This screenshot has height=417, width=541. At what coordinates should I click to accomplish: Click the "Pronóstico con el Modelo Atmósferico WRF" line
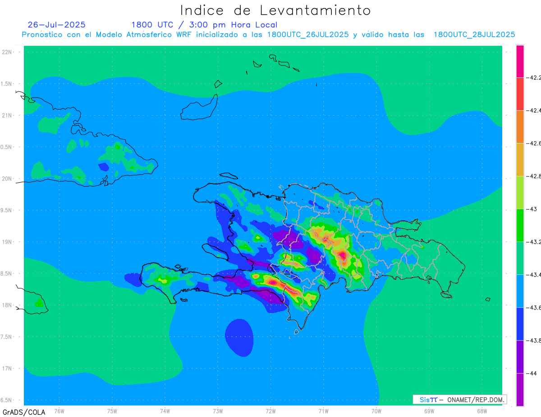tap(268, 35)
